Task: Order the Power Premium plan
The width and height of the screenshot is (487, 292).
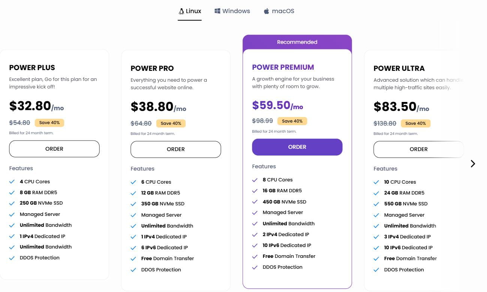Action: pyautogui.click(x=297, y=147)
